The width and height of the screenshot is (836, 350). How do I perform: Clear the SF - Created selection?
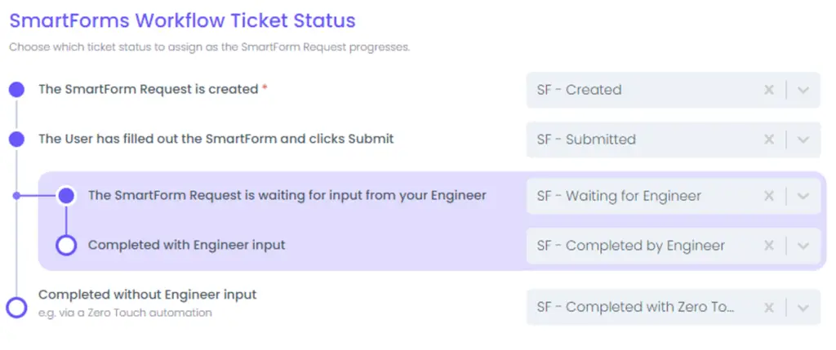[768, 90]
